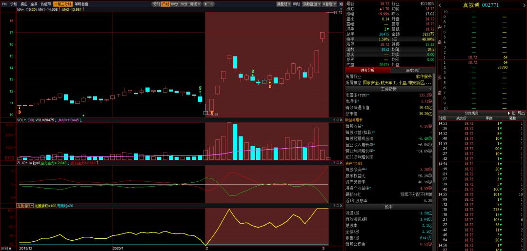Open VOL indicator dropdown
This screenshot has width=527, height=251.
tap(21, 120)
